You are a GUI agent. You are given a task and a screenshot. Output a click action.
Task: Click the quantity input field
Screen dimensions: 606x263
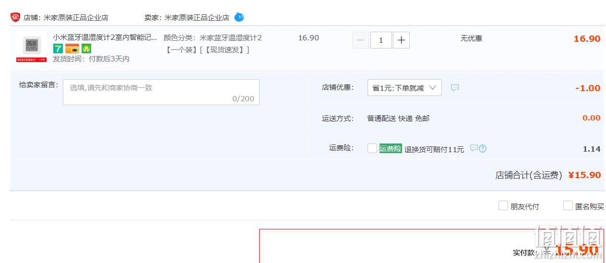[381, 40]
